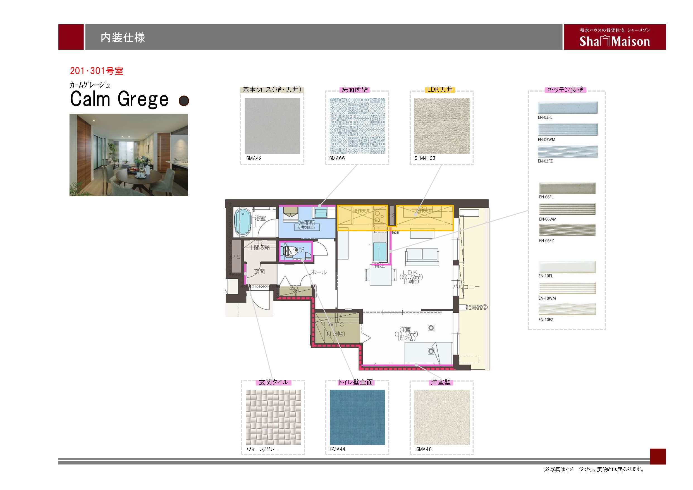The image size is (693, 490).
Task: Pick the EN-03FZ wavy blue tile
Action: click(x=567, y=152)
